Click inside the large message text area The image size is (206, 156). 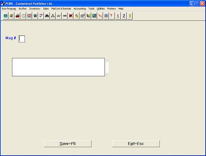[x=58, y=67]
